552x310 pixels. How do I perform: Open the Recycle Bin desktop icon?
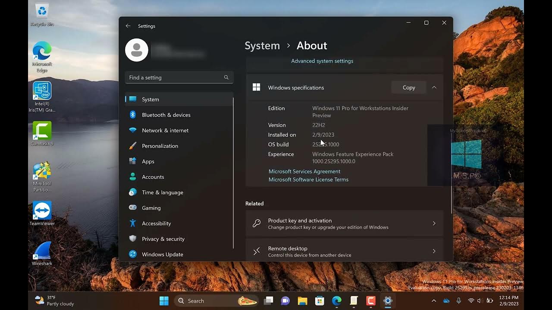(x=42, y=14)
